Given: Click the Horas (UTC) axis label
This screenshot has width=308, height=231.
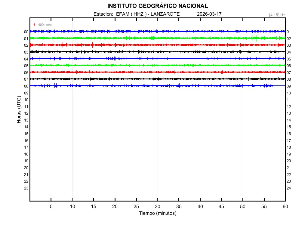Looking at the screenshot, I should point(19,110).
